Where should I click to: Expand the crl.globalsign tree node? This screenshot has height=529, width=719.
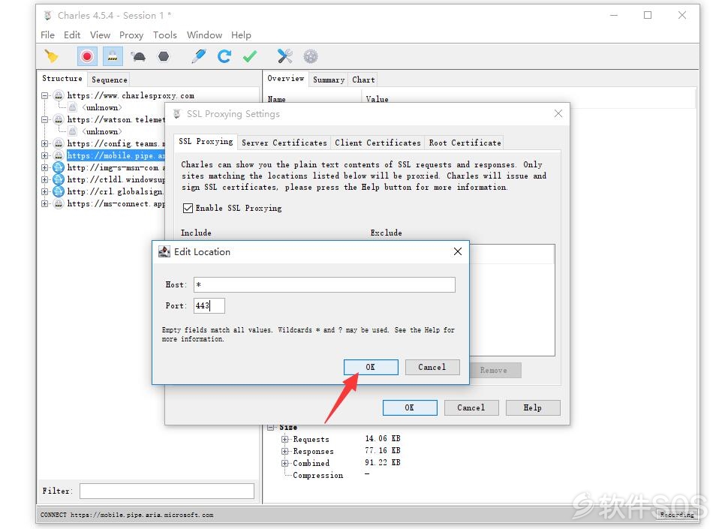[x=44, y=191]
